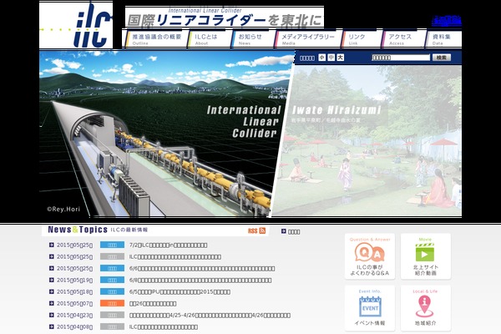
Task: Click the arrow icon next to the RSS list link
Action: [x=284, y=231]
